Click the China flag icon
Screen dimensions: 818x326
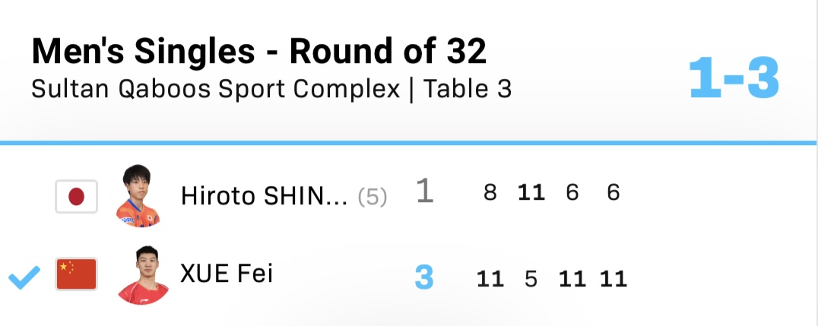[76, 274]
